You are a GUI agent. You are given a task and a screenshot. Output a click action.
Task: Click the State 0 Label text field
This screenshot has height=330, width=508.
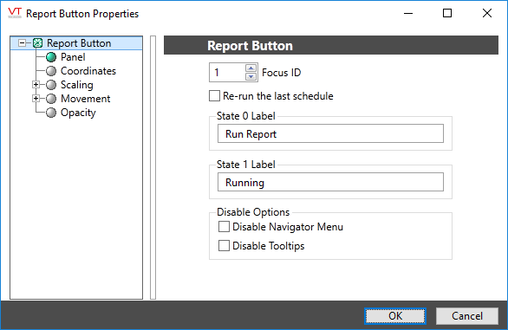[x=330, y=133]
